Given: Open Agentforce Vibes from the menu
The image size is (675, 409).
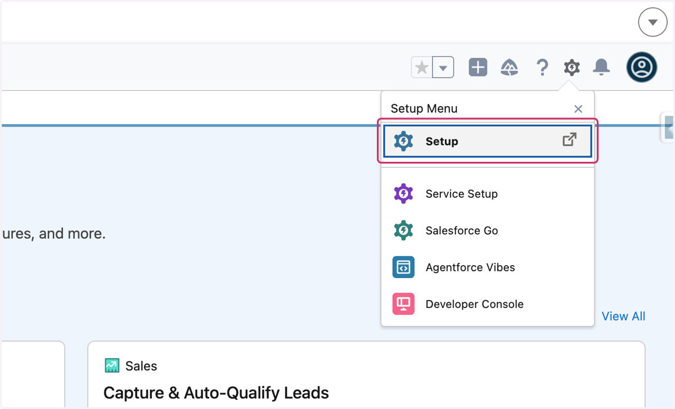Looking at the screenshot, I should pos(487,267).
